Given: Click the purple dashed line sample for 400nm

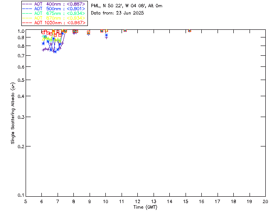Looking at the screenshot, I should pyautogui.click(x=27, y=4).
